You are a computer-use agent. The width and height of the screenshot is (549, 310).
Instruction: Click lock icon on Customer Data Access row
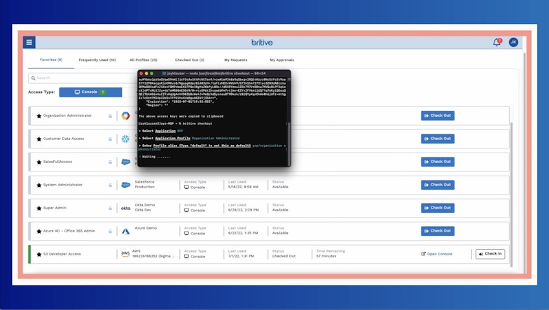110,139
